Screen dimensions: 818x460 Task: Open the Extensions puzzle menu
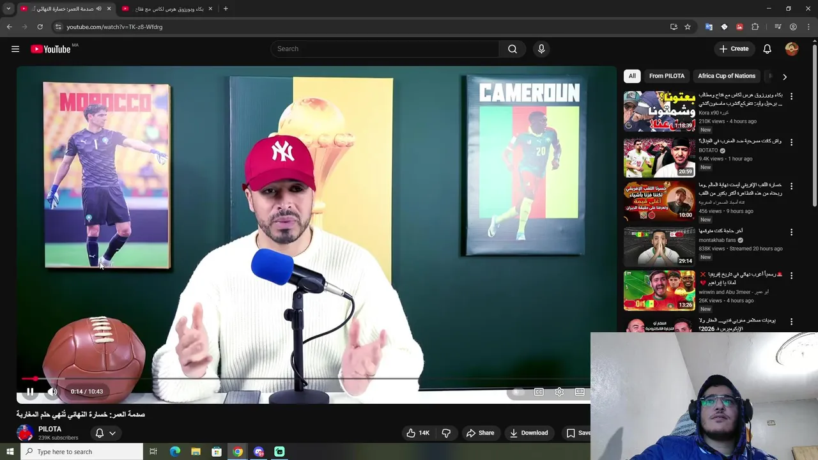[755, 27]
